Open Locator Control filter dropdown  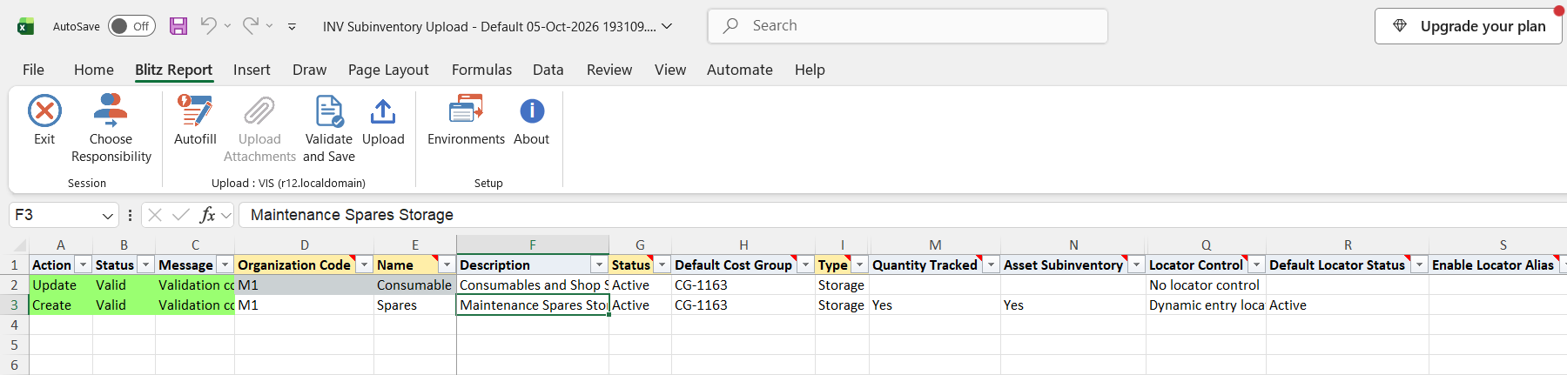tap(1256, 265)
